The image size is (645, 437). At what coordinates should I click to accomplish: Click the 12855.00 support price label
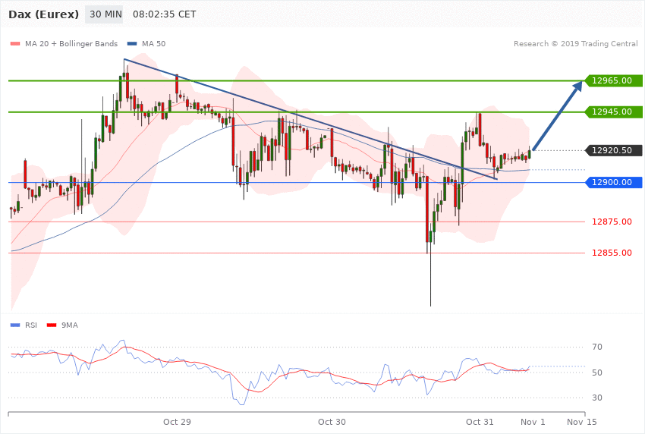pyautogui.click(x=612, y=253)
